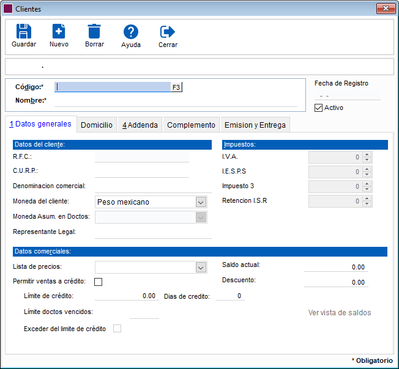Toggle Exceder del límite de crédito checkbox
The image size is (399, 369).
[x=117, y=329]
